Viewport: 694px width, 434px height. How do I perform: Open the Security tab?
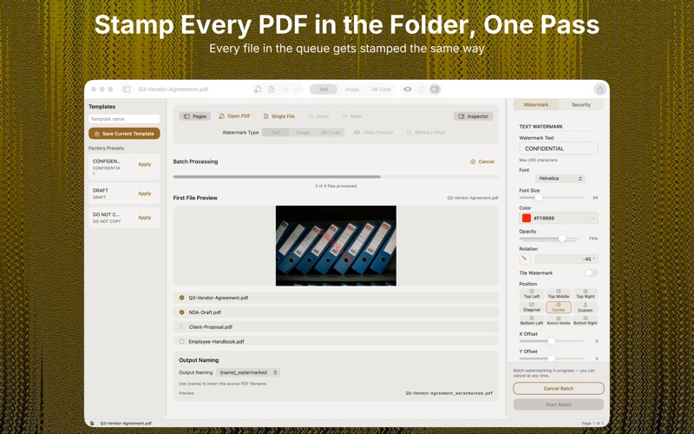click(x=581, y=105)
